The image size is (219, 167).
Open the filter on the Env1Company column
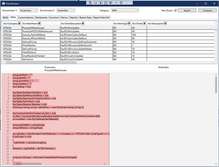point(19,23)
